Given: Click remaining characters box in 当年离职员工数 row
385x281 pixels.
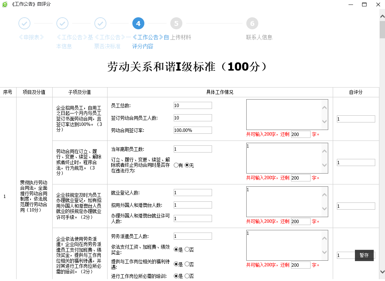Looking at the screenshot, I should (x=300, y=178).
